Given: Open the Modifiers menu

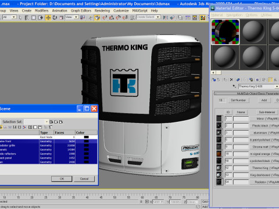Looking at the screenshot, I should tap(41, 10).
